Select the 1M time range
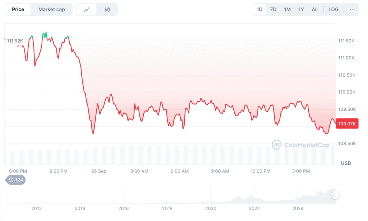This screenshot has height=221, width=368. click(x=287, y=10)
